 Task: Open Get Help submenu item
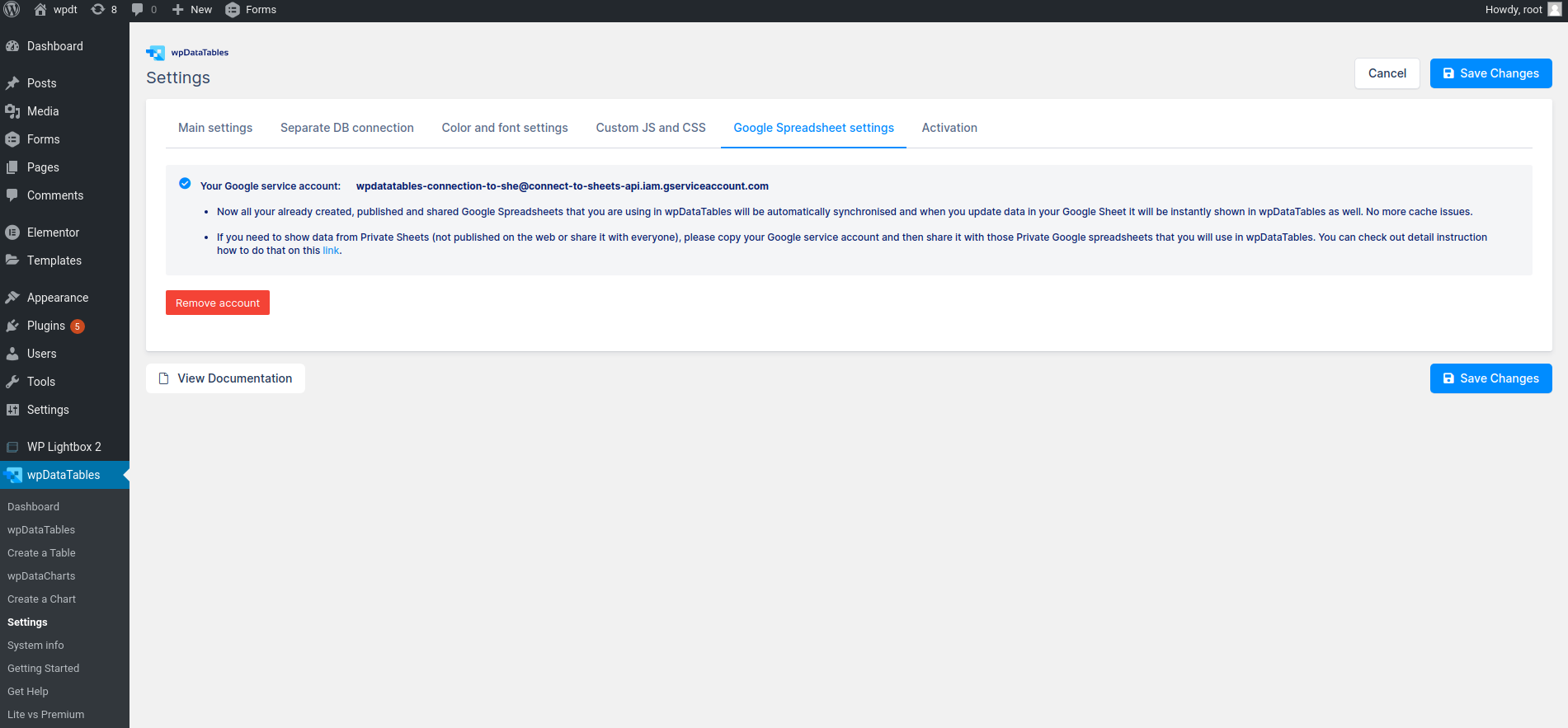28,692
